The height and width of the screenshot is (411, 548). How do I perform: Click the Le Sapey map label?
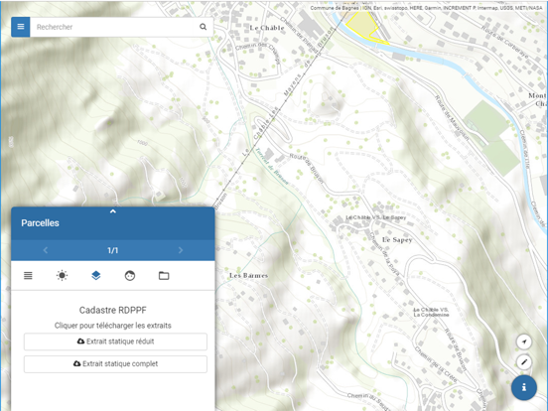[x=397, y=240]
